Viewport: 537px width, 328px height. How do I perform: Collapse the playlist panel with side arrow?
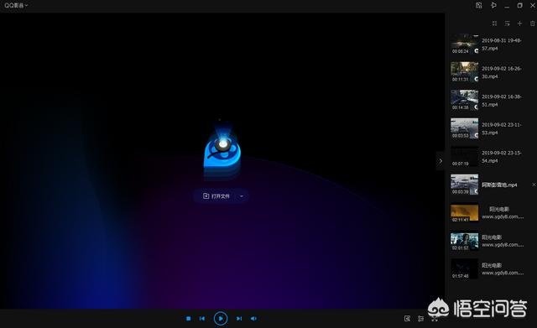[441, 161]
